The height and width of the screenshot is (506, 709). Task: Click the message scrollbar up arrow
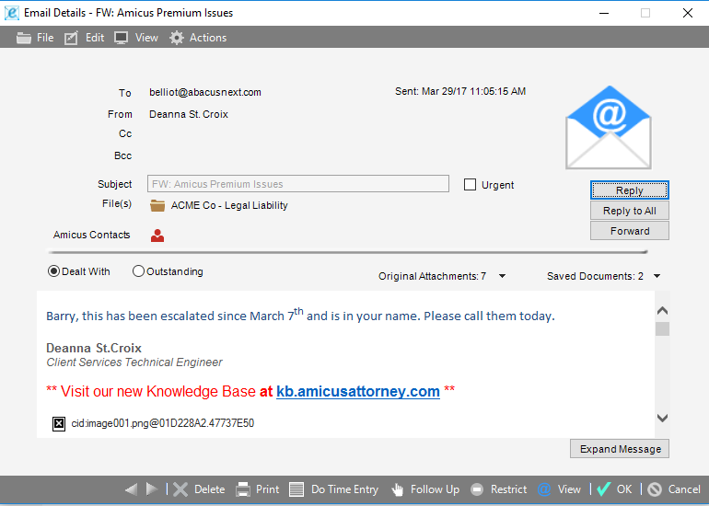pos(662,311)
